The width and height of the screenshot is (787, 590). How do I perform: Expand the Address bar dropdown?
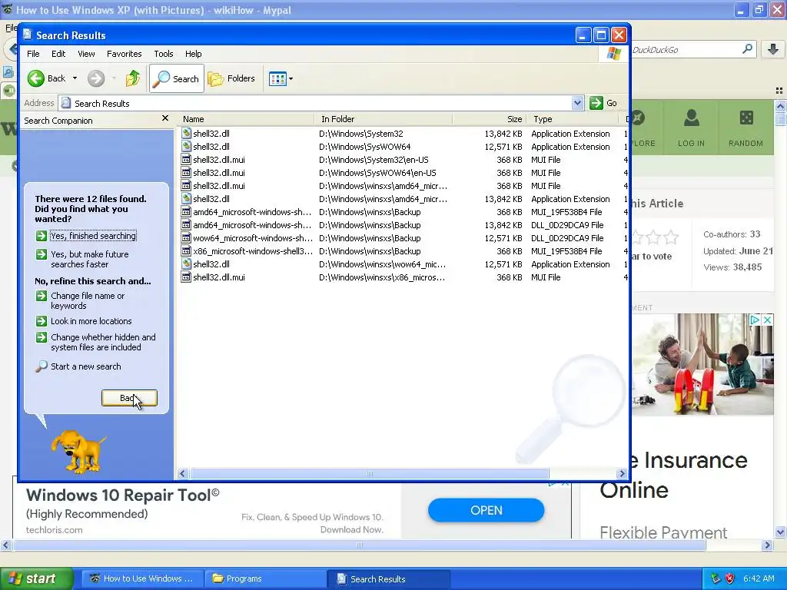[x=577, y=103]
